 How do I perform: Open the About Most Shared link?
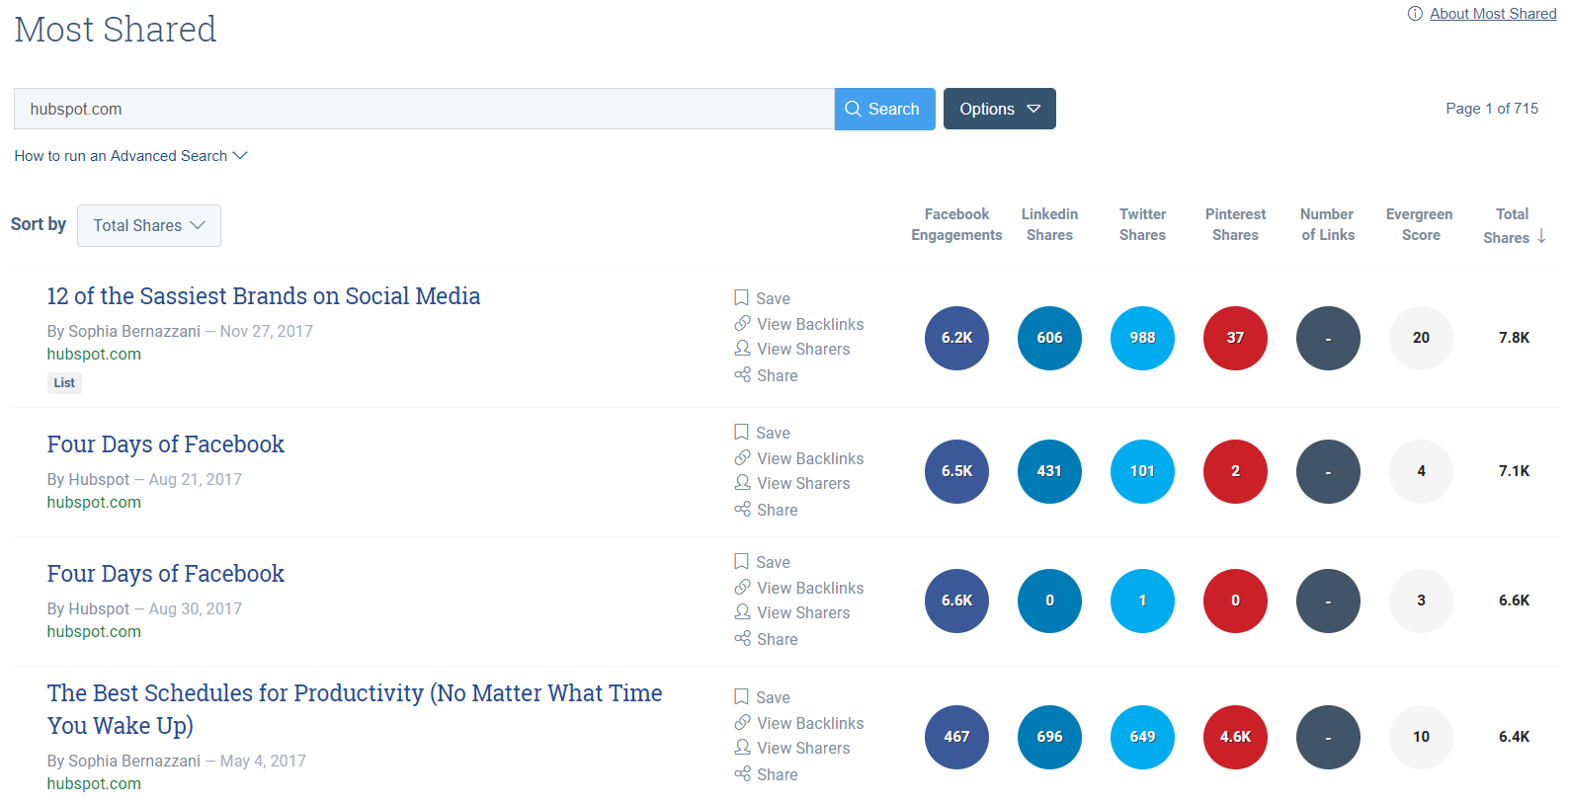pyautogui.click(x=1492, y=14)
